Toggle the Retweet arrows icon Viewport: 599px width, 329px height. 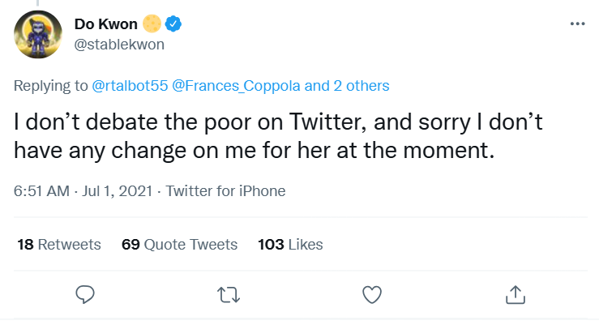tap(229, 294)
